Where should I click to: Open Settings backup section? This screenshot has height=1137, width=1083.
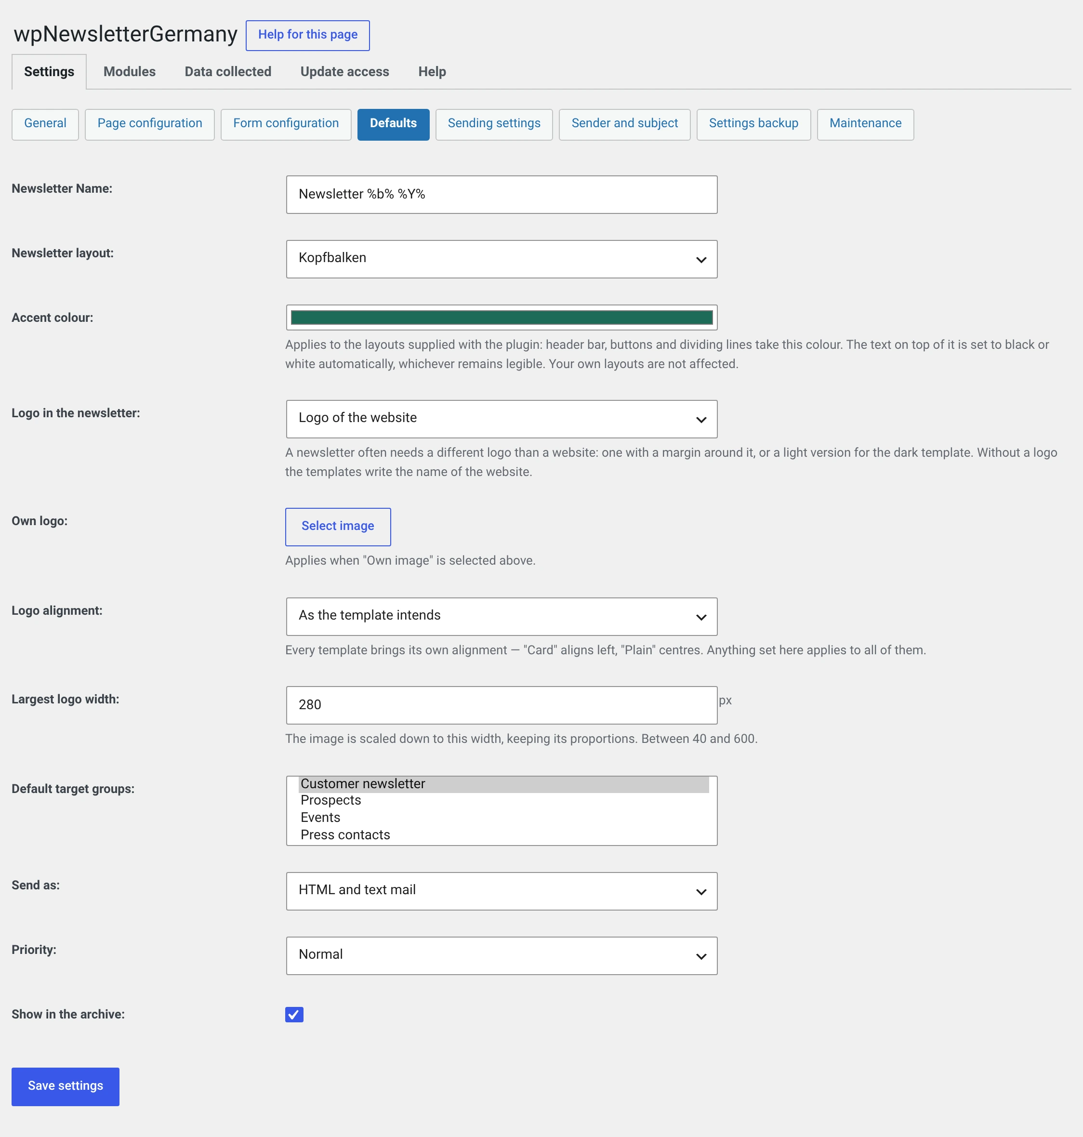tap(753, 124)
